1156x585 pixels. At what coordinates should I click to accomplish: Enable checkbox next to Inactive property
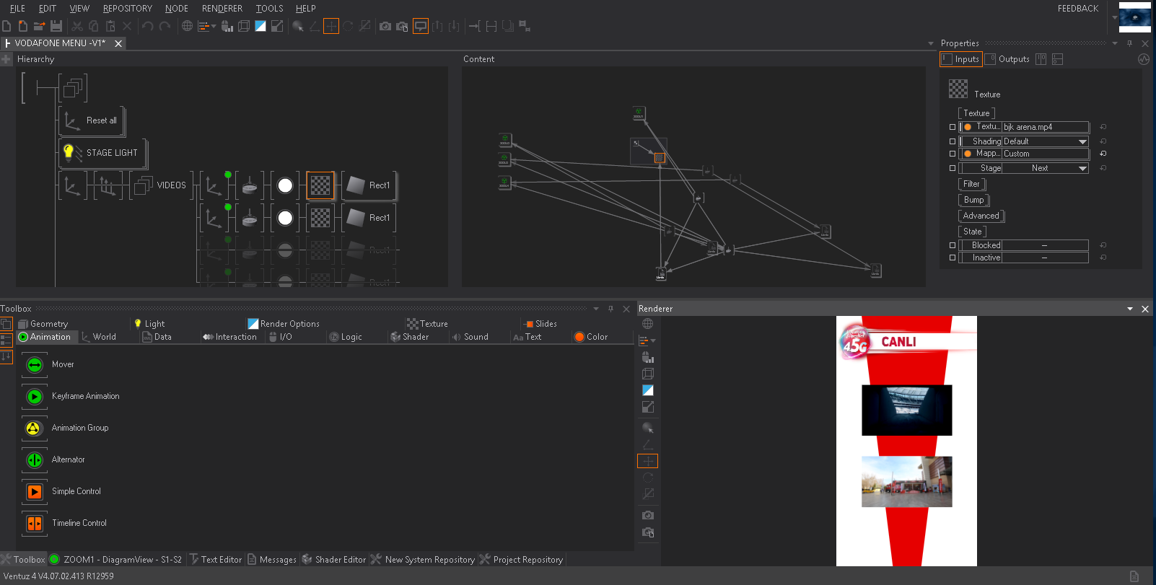[x=953, y=258]
